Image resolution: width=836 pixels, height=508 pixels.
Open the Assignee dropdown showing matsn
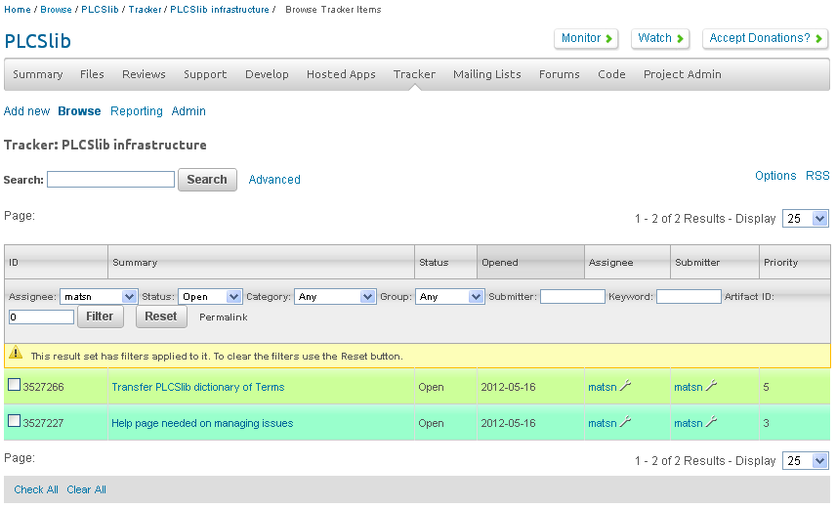click(98, 296)
